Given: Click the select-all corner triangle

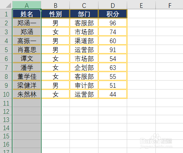Looking at the screenshot, I should 8,5.
